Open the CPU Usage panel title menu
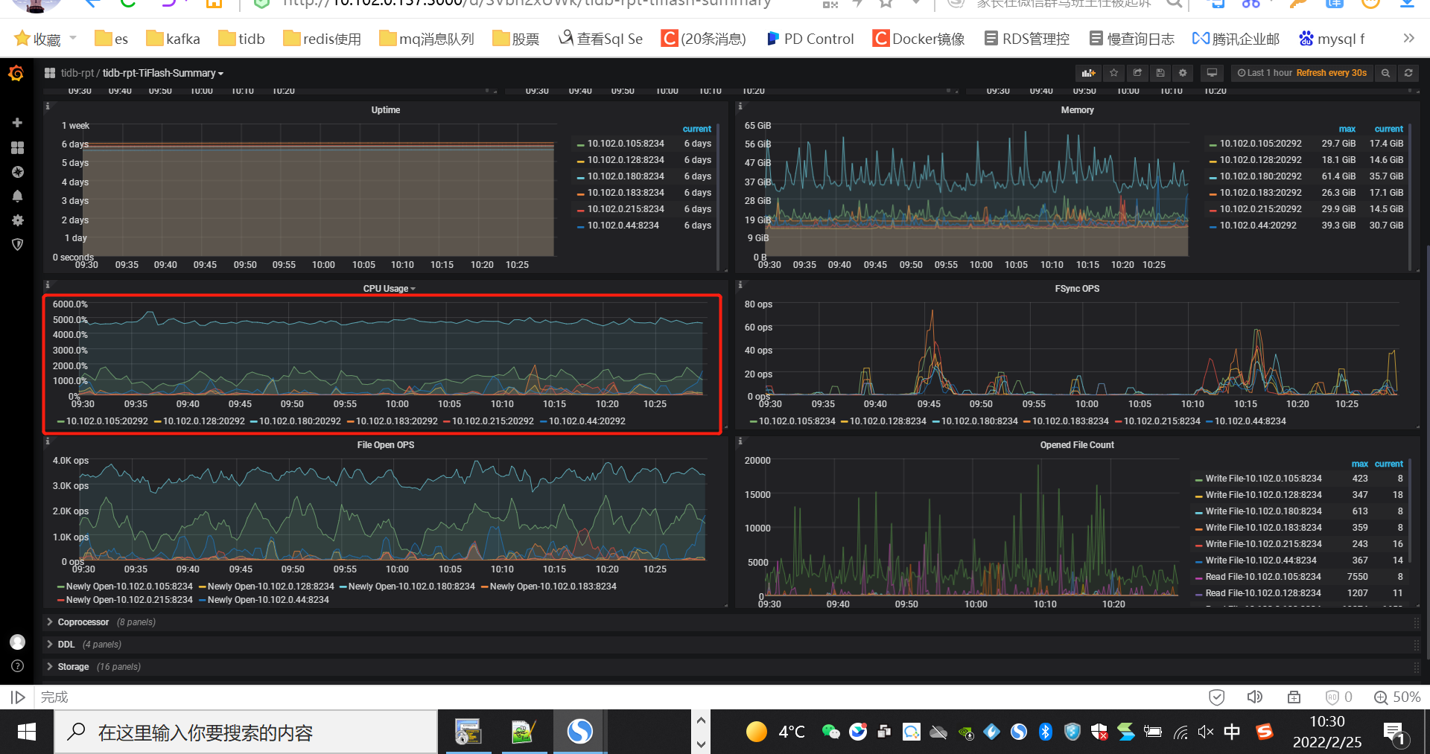 pyautogui.click(x=388, y=289)
